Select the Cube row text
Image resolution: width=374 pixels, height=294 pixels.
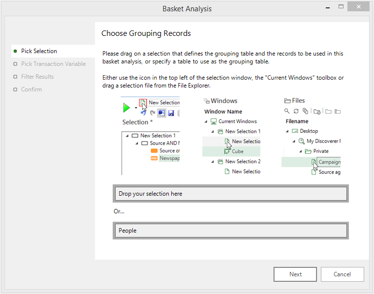(x=238, y=151)
